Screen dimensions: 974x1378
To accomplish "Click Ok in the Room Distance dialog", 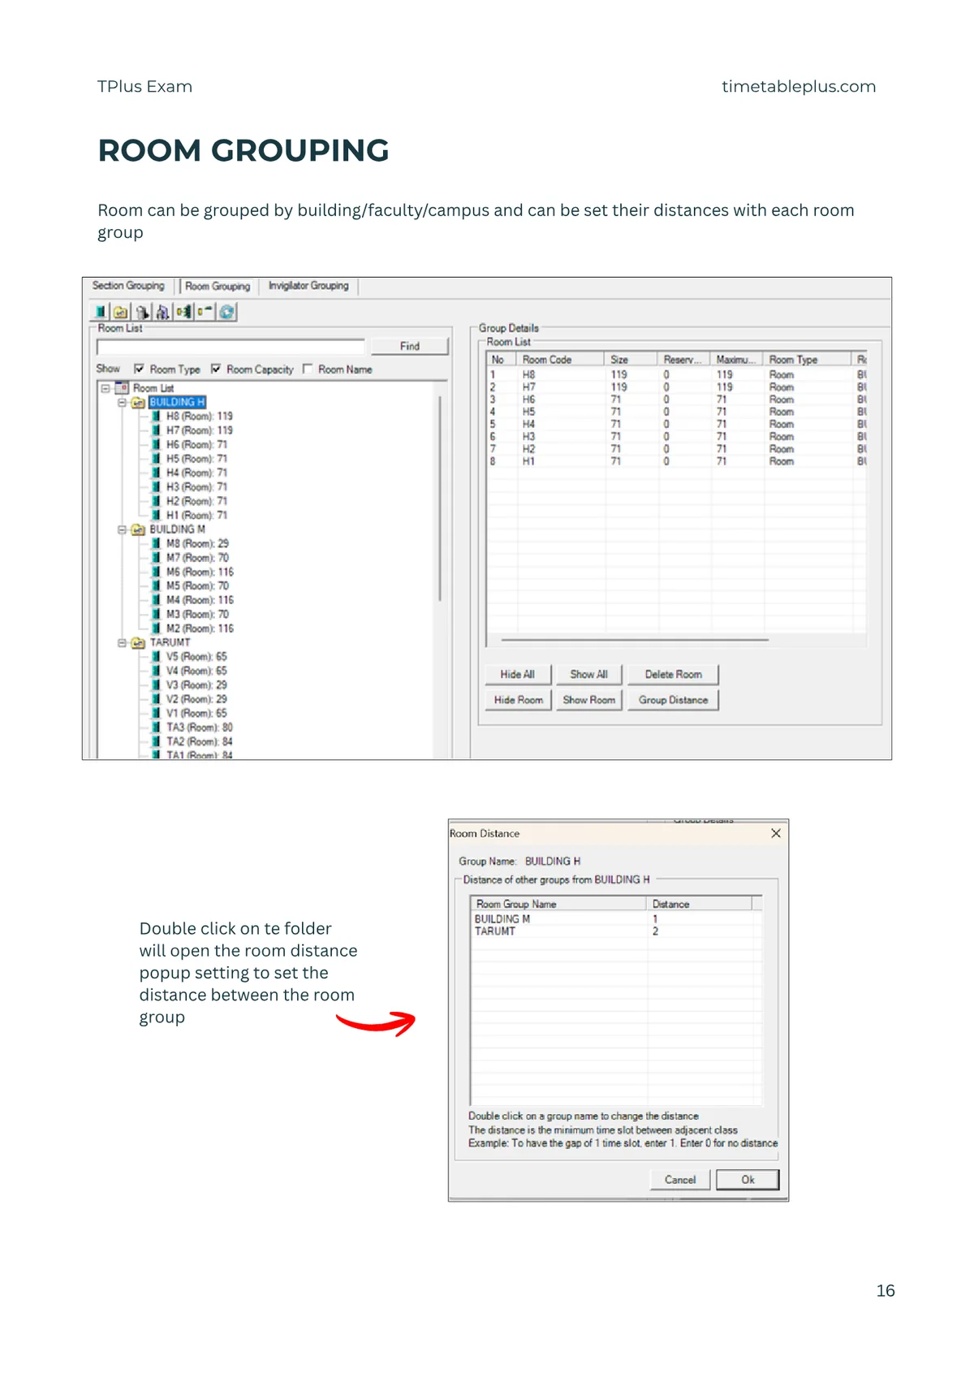I will click(x=748, y=1180).
